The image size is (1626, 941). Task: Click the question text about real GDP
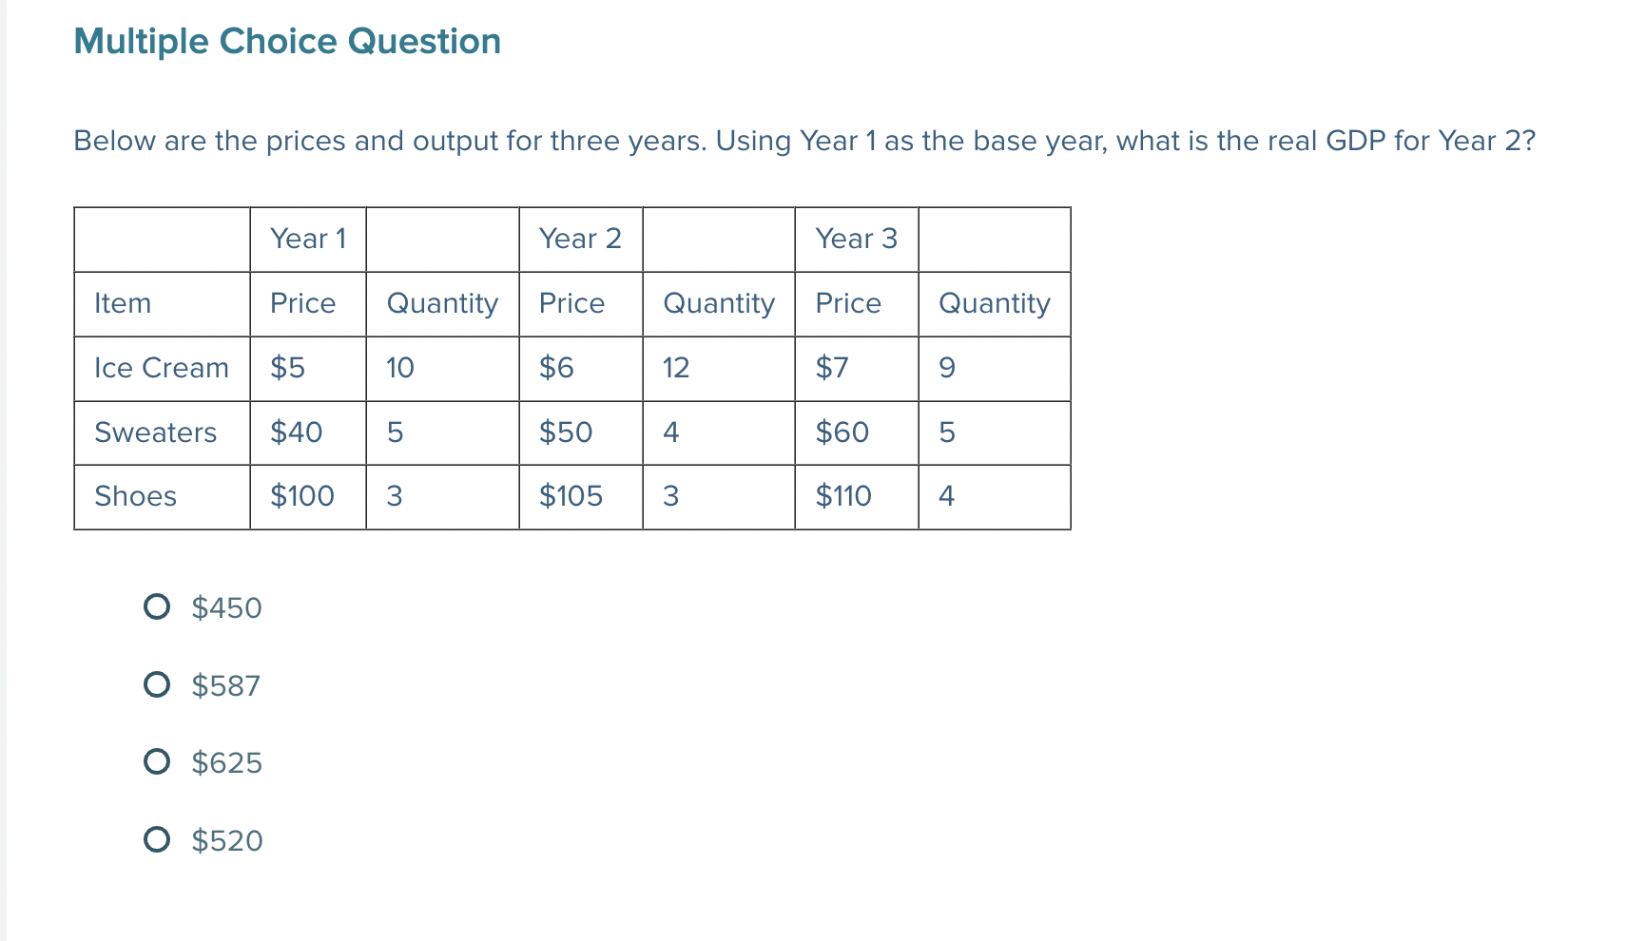pyautogui.click(x=803, y=141)
